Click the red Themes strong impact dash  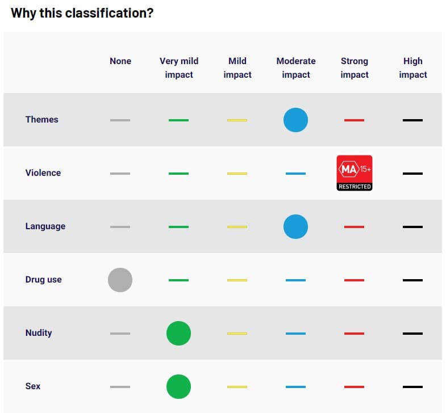354,120
